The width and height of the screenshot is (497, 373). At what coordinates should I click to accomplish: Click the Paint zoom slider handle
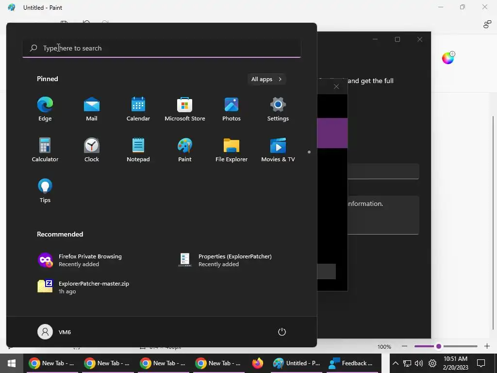[x=439, y=346]
